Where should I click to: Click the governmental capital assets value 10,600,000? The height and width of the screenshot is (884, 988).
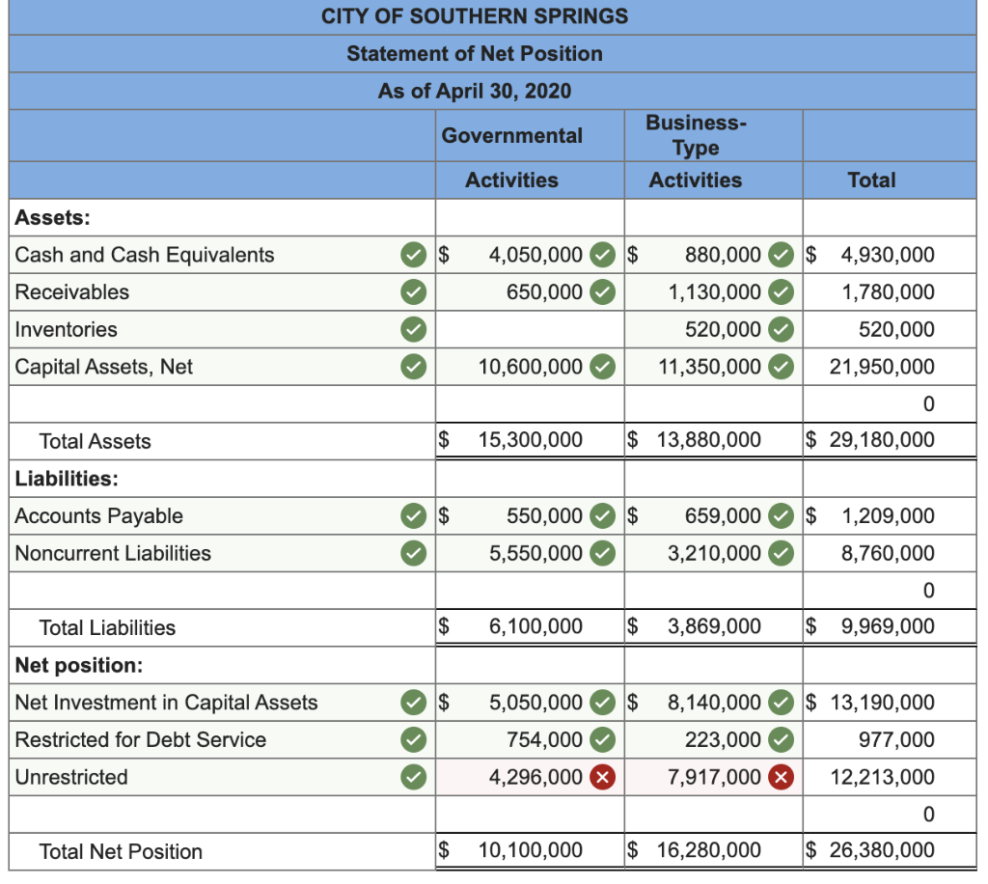(x=530, y=366)
